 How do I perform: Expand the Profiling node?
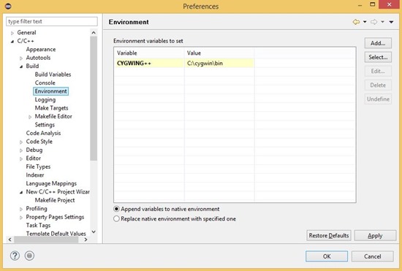(x=21, y=209)
